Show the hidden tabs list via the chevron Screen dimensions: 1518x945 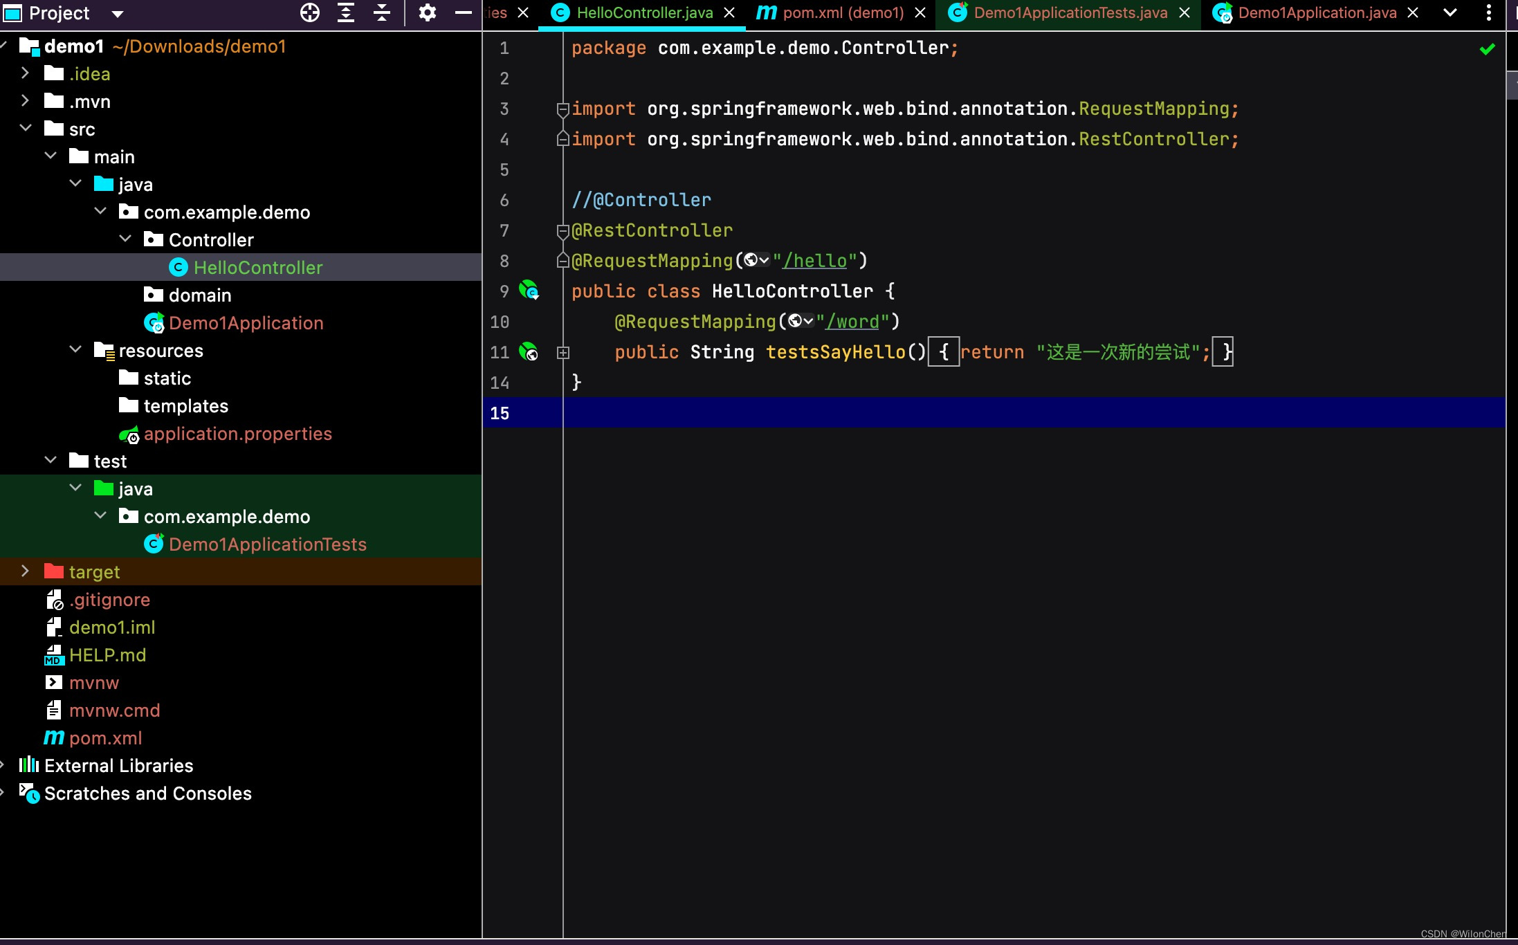click(1450, 12)
